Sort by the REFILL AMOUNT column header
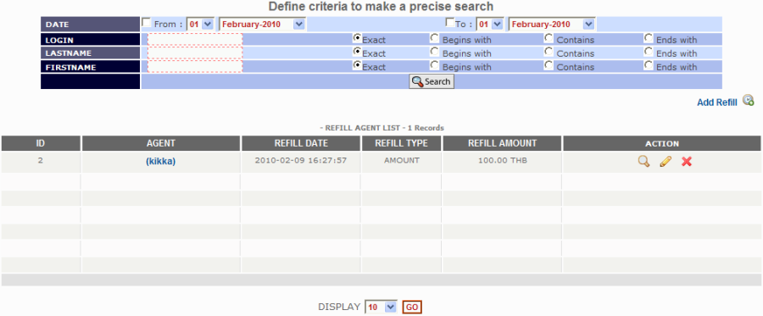 502,143
